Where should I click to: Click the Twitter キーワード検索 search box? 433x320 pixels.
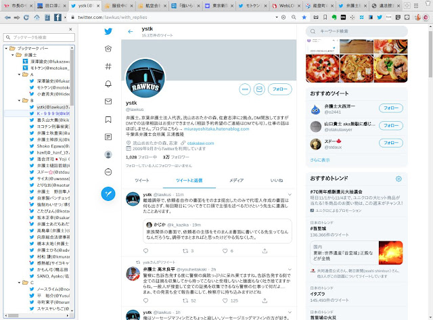[357, 31]
